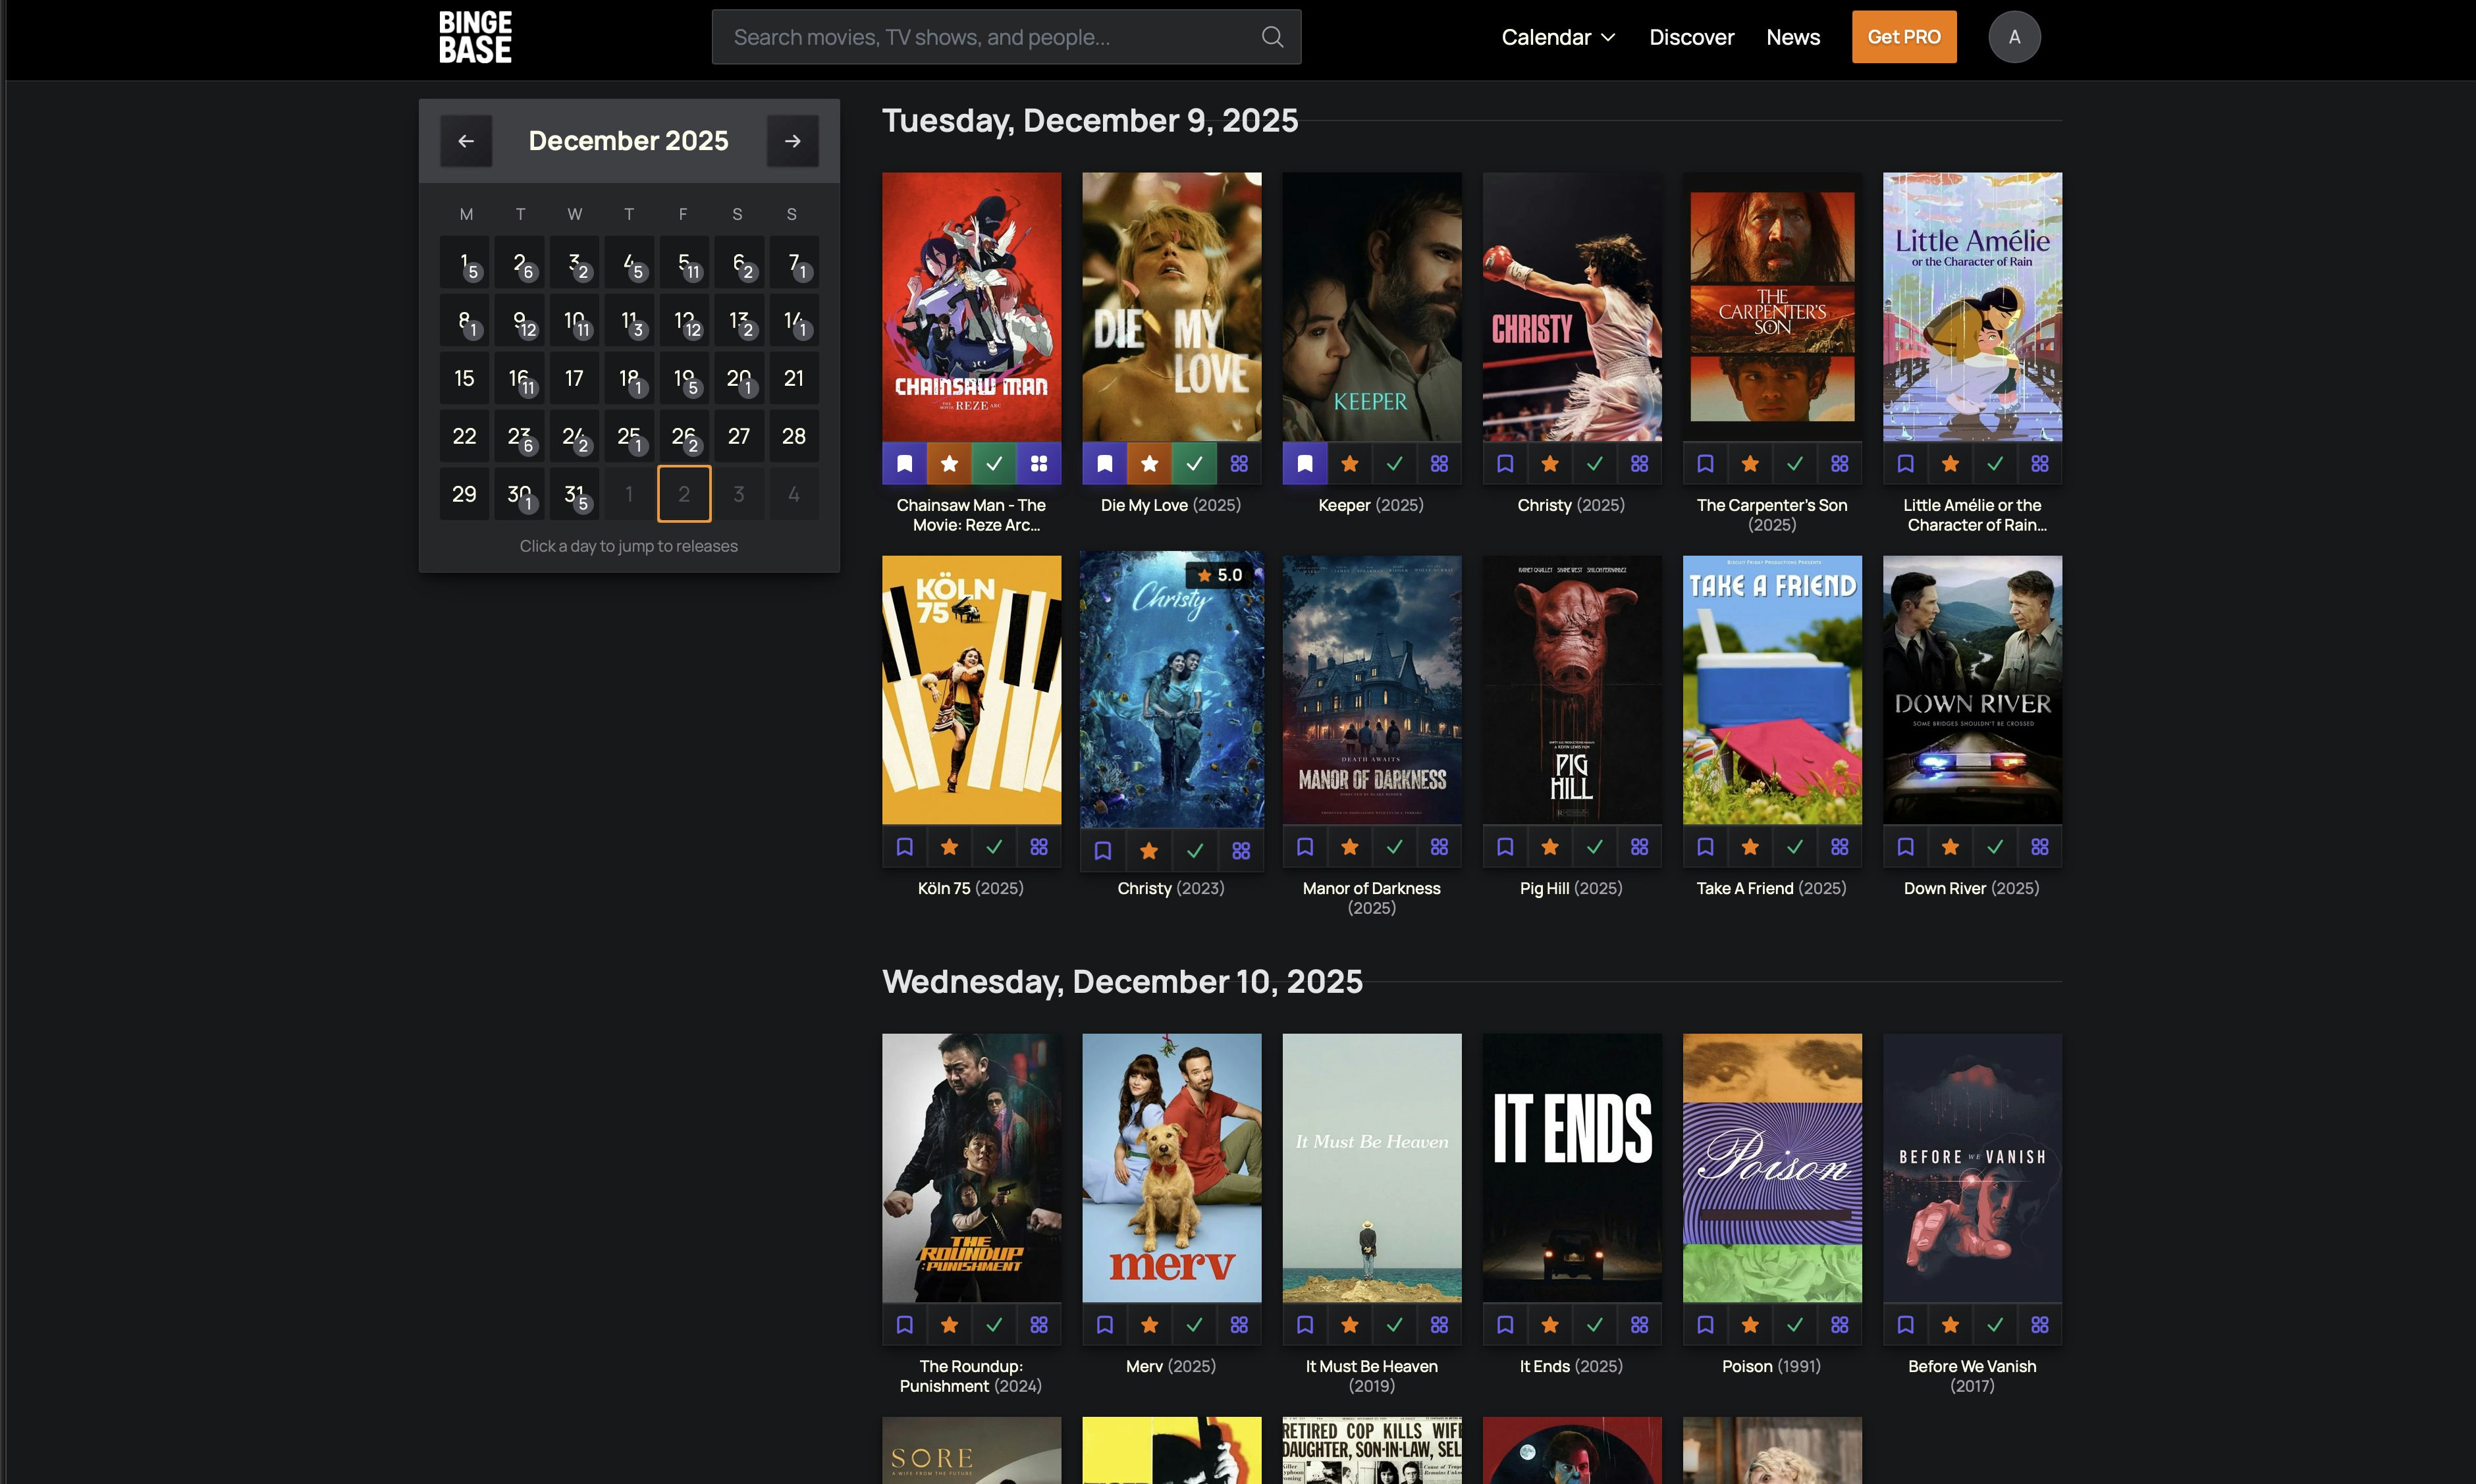Click the search magnifier icon
2476x1484 pixels.
click(x=1270, y=37)
